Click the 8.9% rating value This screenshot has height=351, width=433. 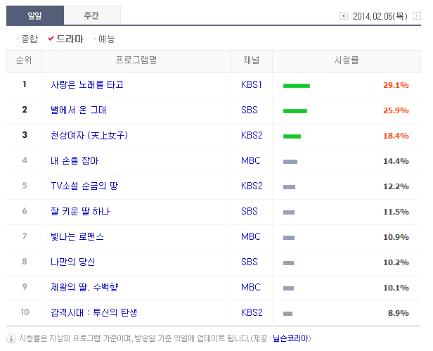[398, 313]
